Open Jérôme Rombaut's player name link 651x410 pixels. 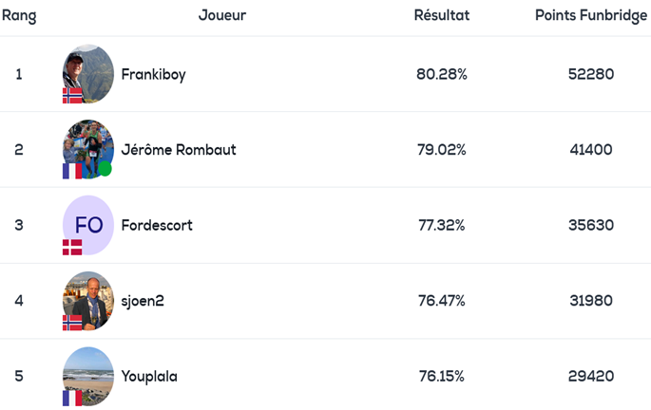pos(179,149)
